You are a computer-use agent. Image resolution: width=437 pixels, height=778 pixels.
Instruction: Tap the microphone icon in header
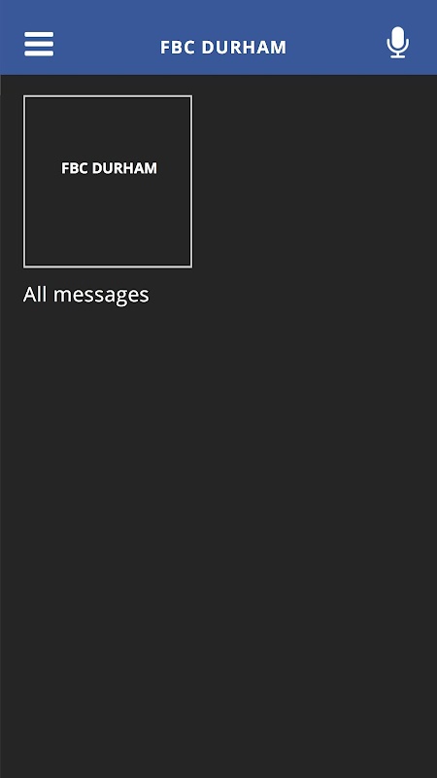tap(398, 43)
